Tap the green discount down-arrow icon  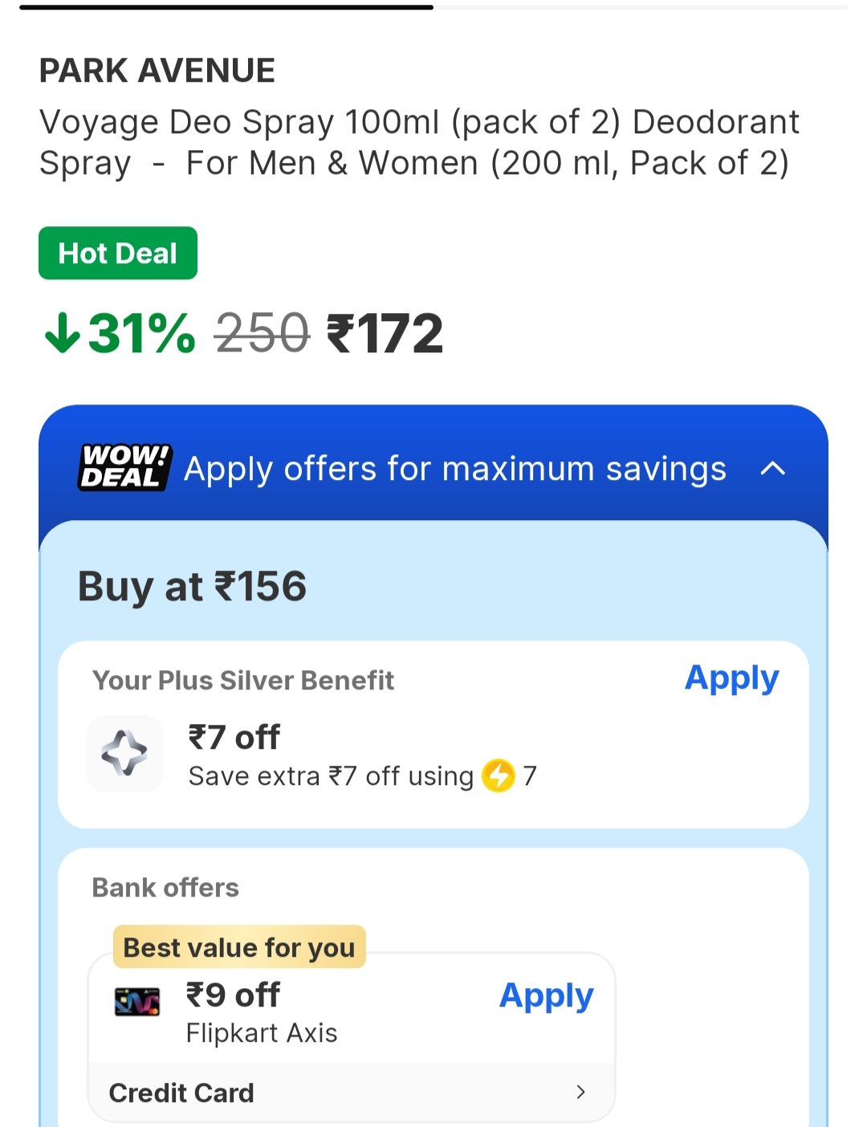[x=62, y=332]
